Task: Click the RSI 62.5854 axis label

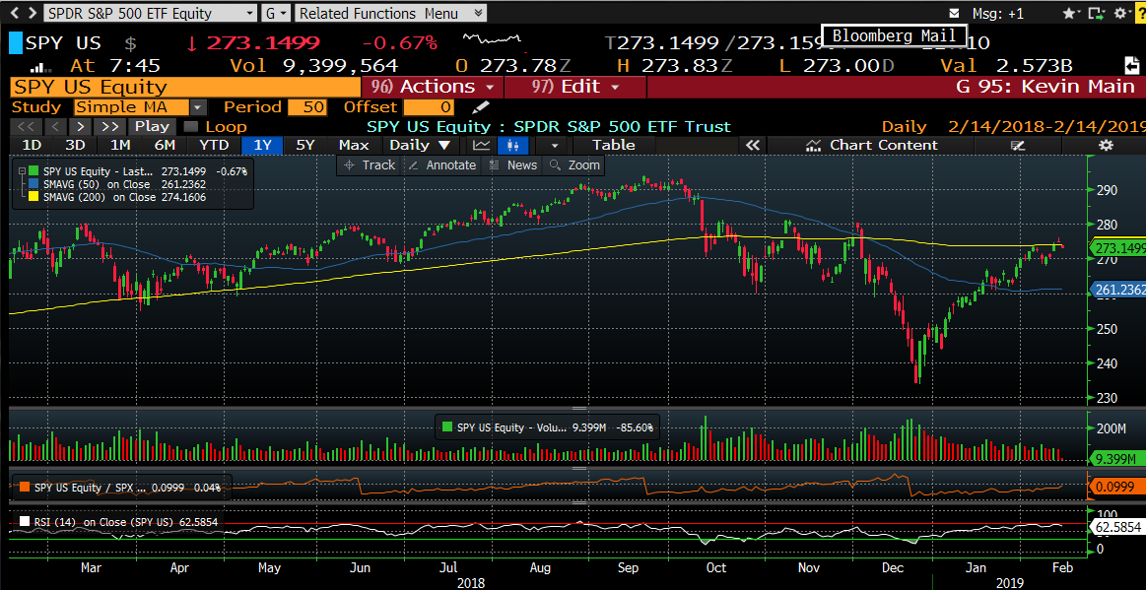Action: (1117, 526)
